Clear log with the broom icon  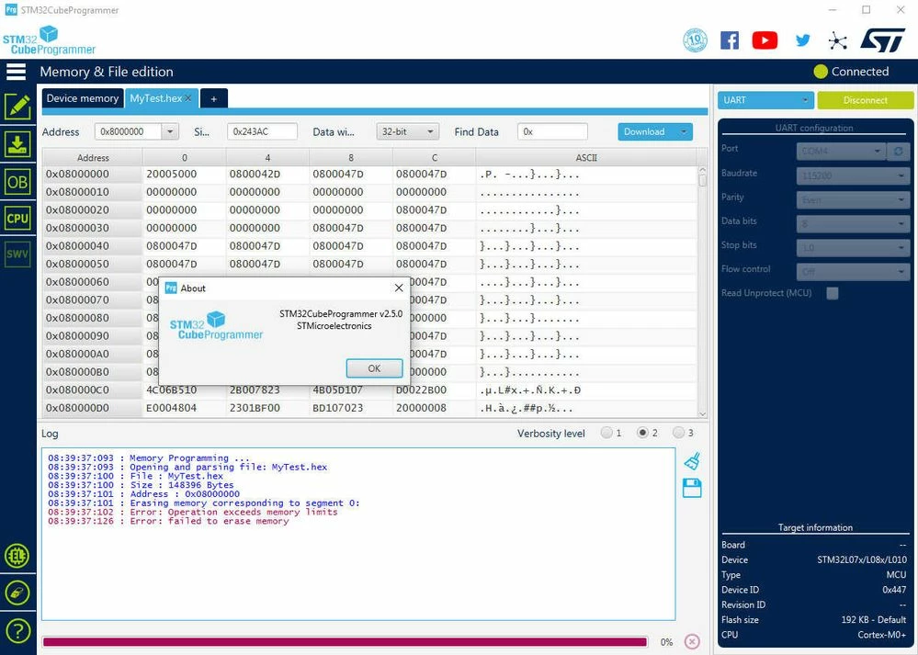pyautogui.click(x=692, y=461)
